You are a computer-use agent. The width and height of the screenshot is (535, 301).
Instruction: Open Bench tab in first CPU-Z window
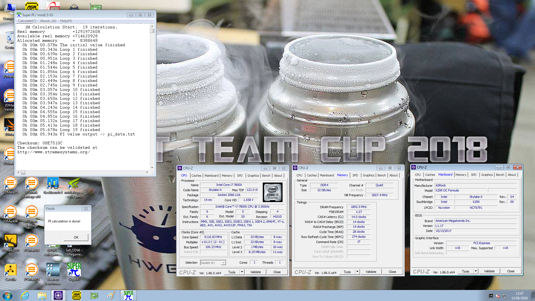point(266,176)
